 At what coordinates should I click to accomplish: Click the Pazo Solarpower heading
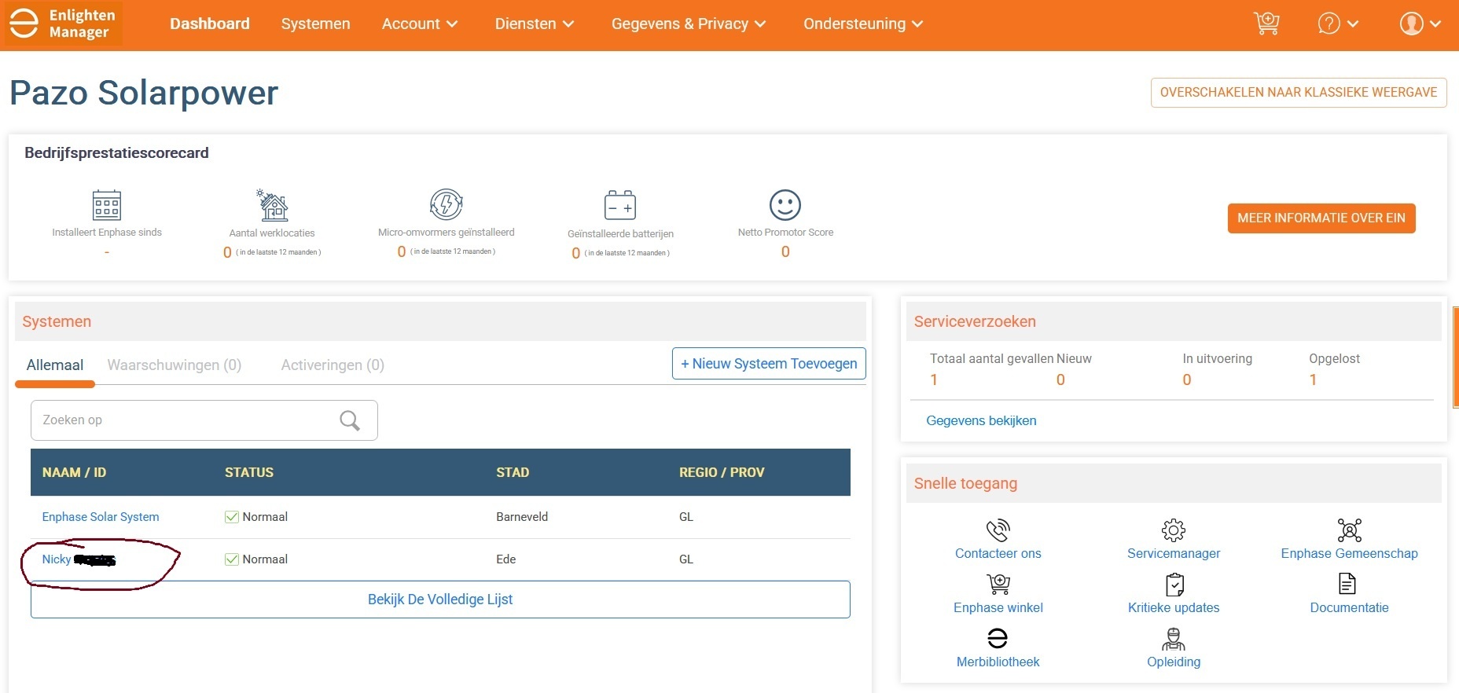tap(144, 93)
